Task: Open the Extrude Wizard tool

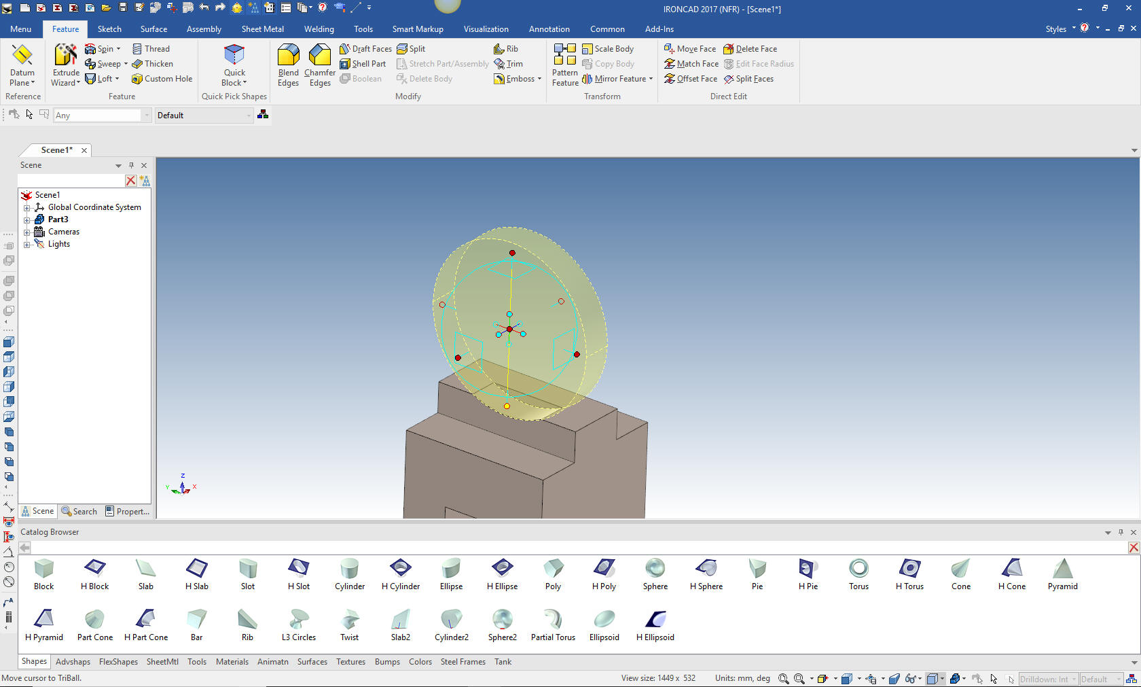Action: click(x=66, y=65)
